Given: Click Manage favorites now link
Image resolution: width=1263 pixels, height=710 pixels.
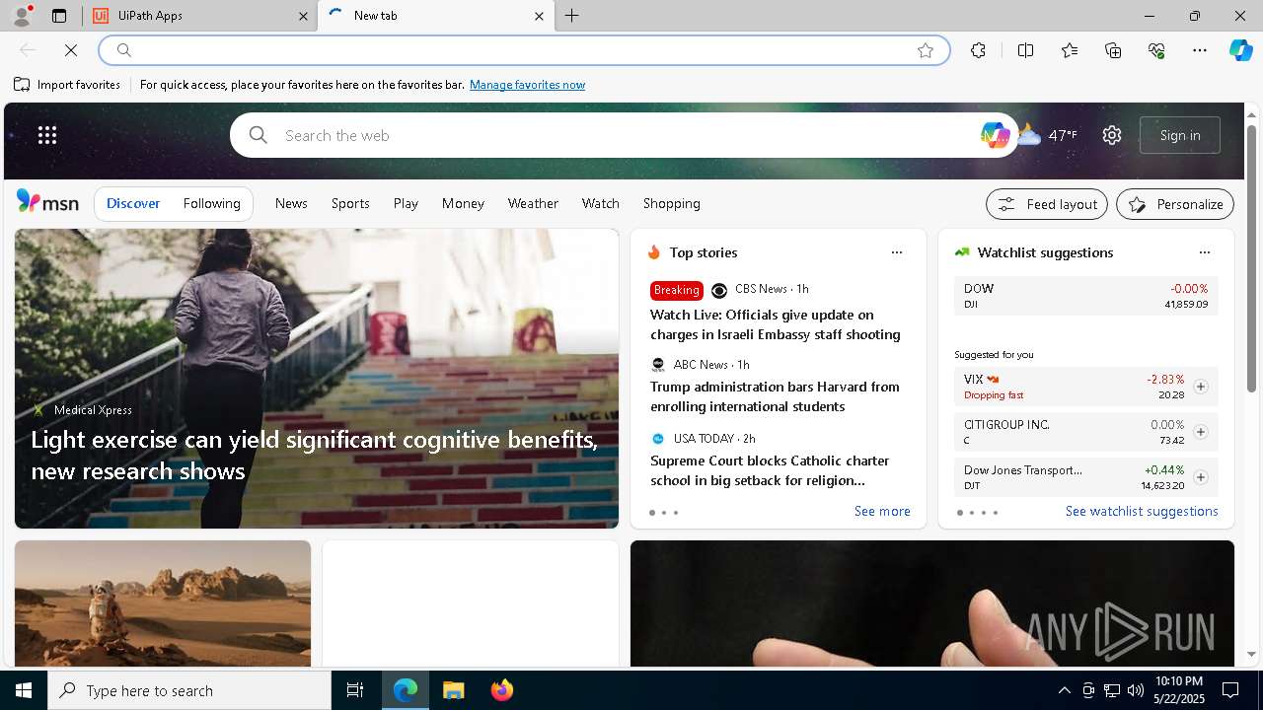Looking at the screenshot, I should pyautogui.click(x=527, y=85).
